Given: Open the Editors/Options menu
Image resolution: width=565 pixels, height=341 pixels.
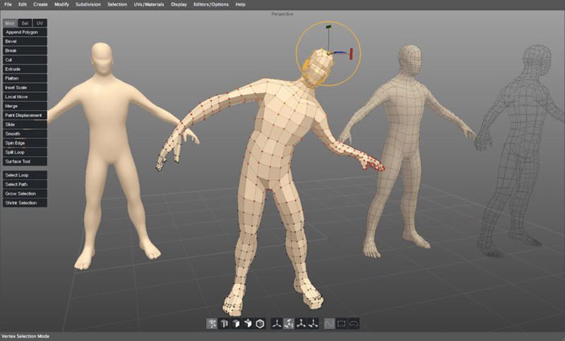Looking at the screenshot, I should (x=210, y=4).
